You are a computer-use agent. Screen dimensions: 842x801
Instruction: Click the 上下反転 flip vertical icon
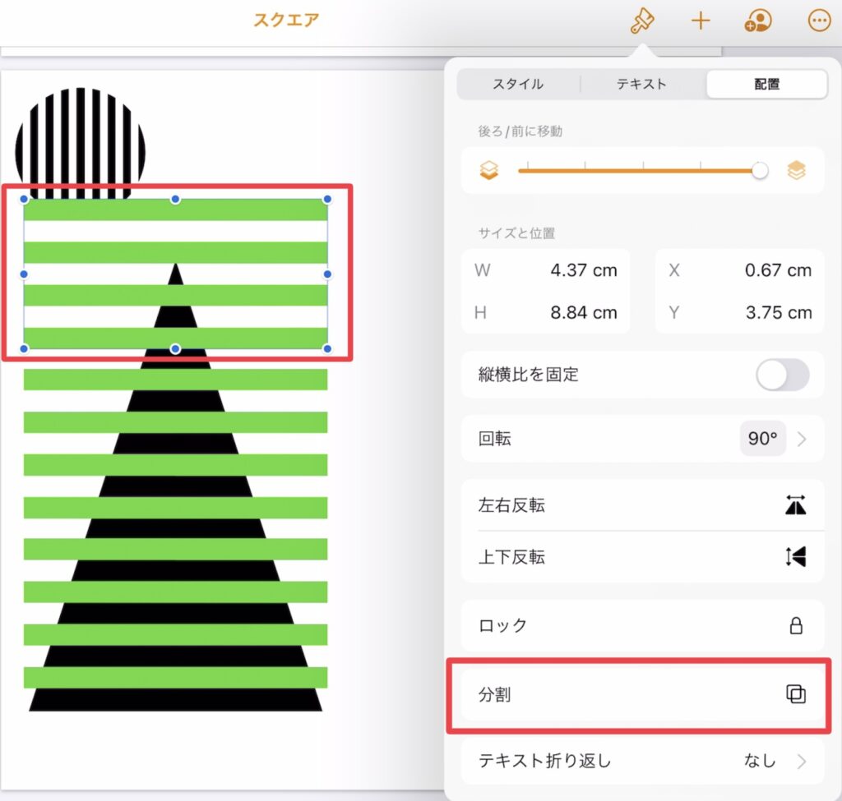(x=795, y=556)
